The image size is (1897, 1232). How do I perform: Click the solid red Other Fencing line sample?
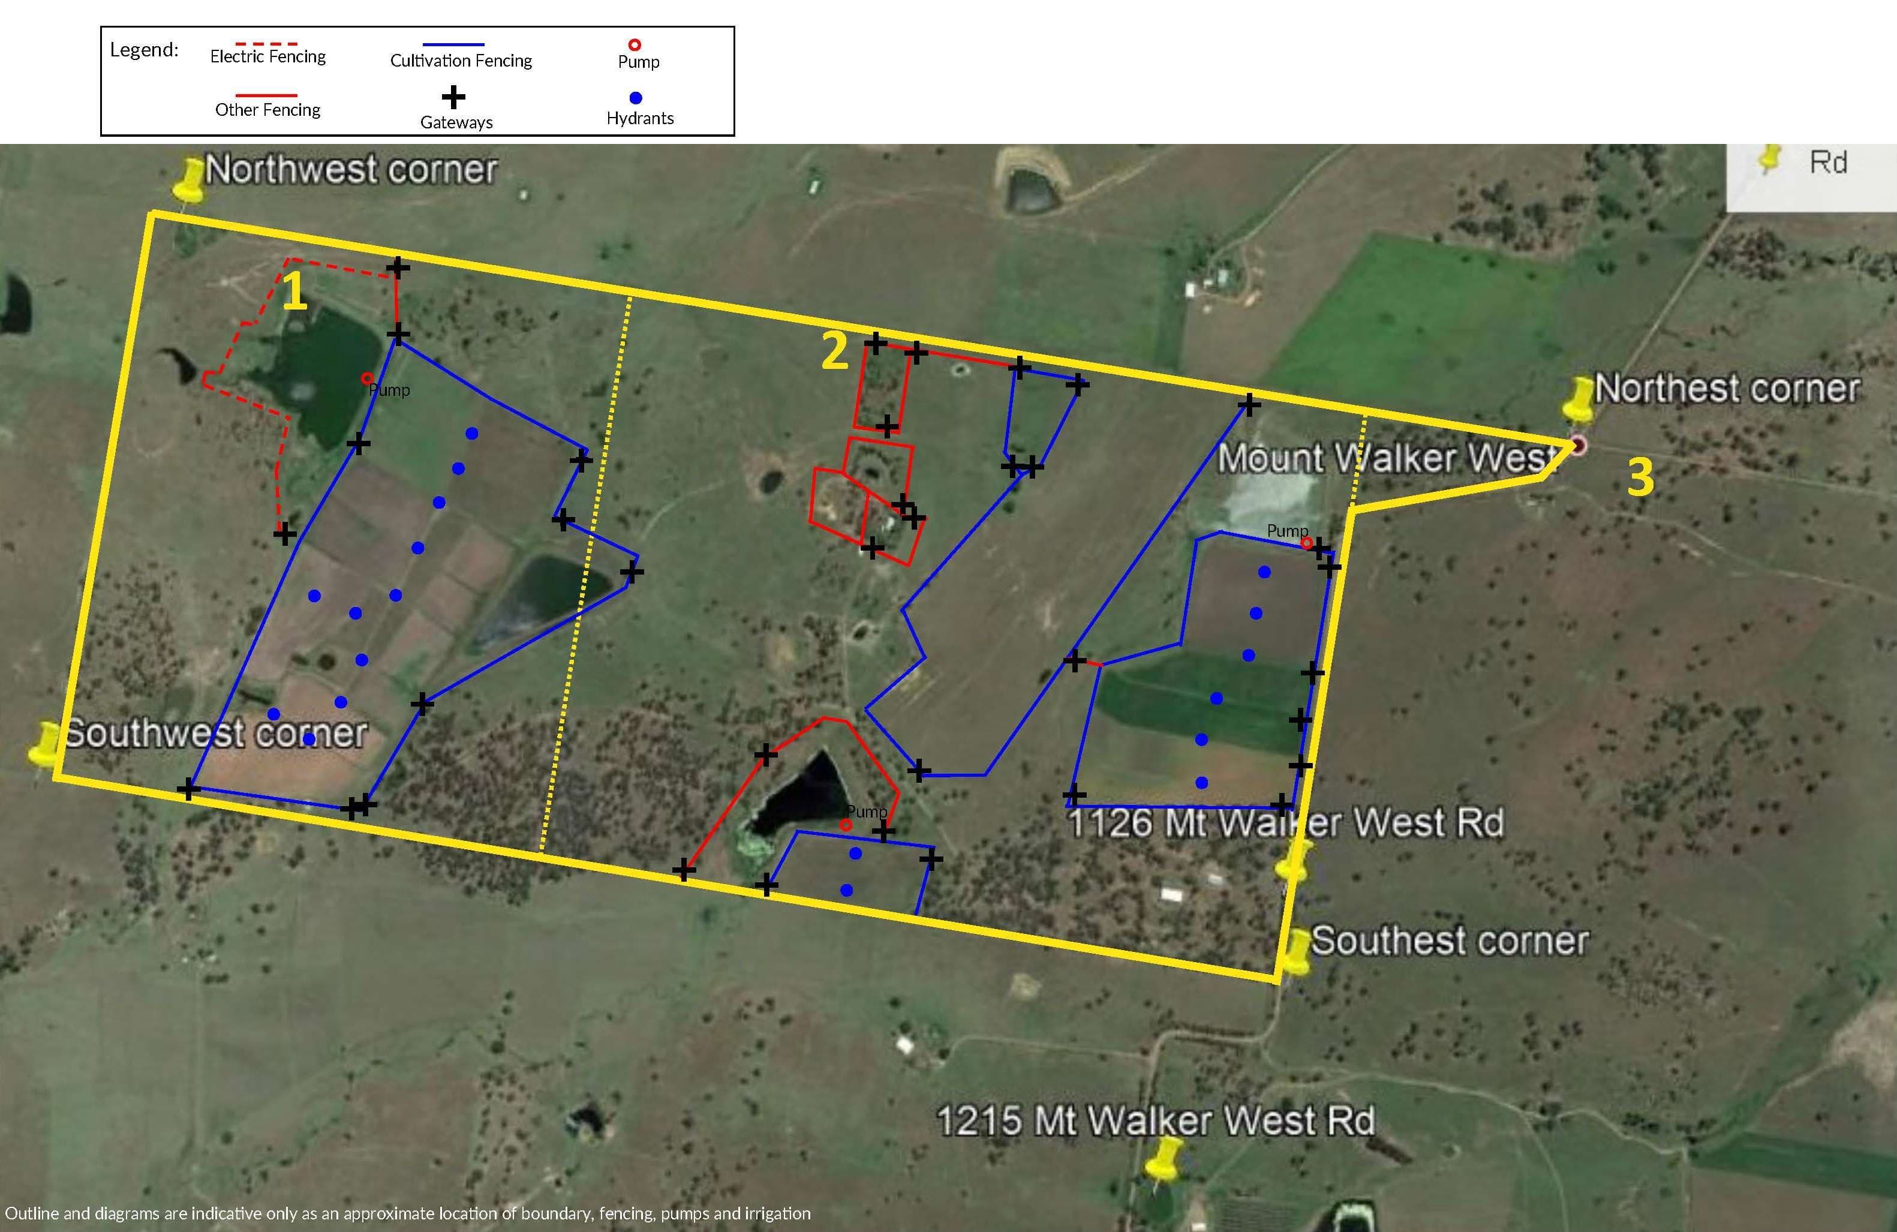(x=266, y=95)
